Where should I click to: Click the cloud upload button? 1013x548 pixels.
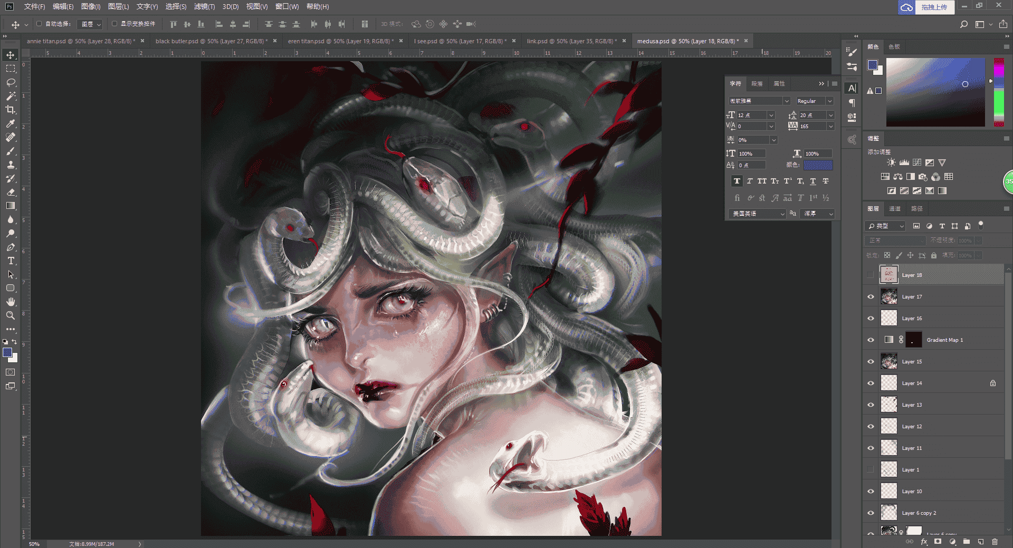(926, 7)
